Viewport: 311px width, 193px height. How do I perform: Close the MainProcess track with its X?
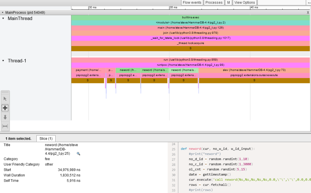(309, 12)
